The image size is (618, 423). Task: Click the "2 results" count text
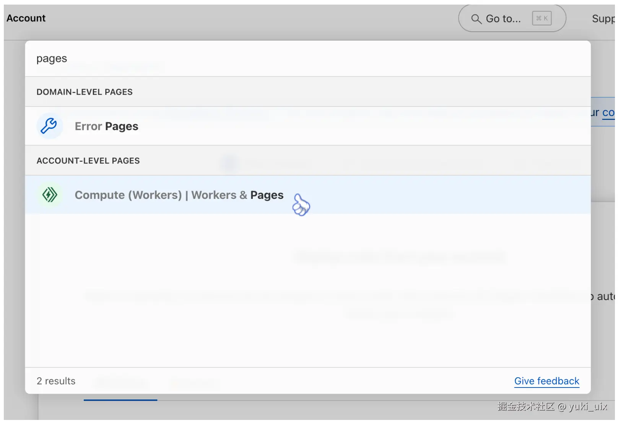pos(56,381)
